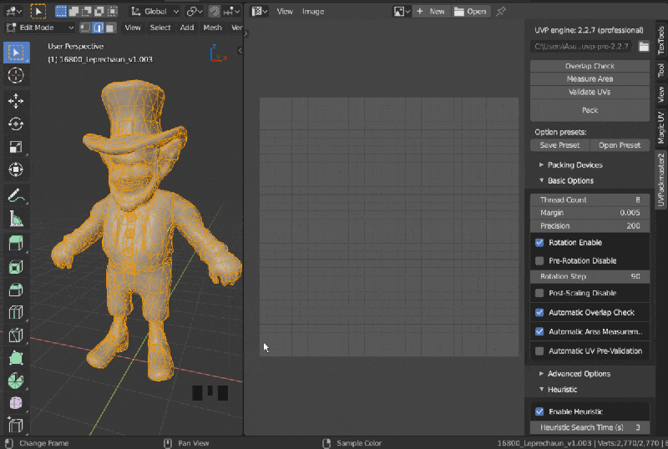
Task: Open the Add menu
Action: [x=186, y=28]
